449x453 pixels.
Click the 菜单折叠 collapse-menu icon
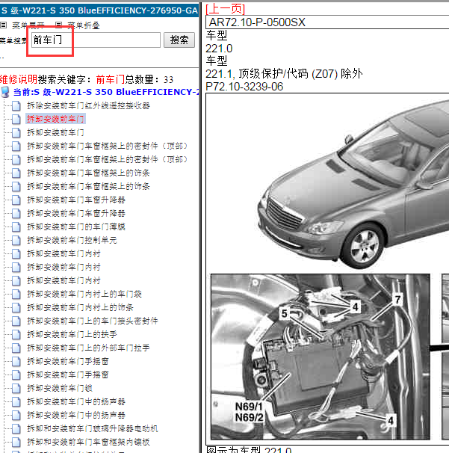point(58,25)
